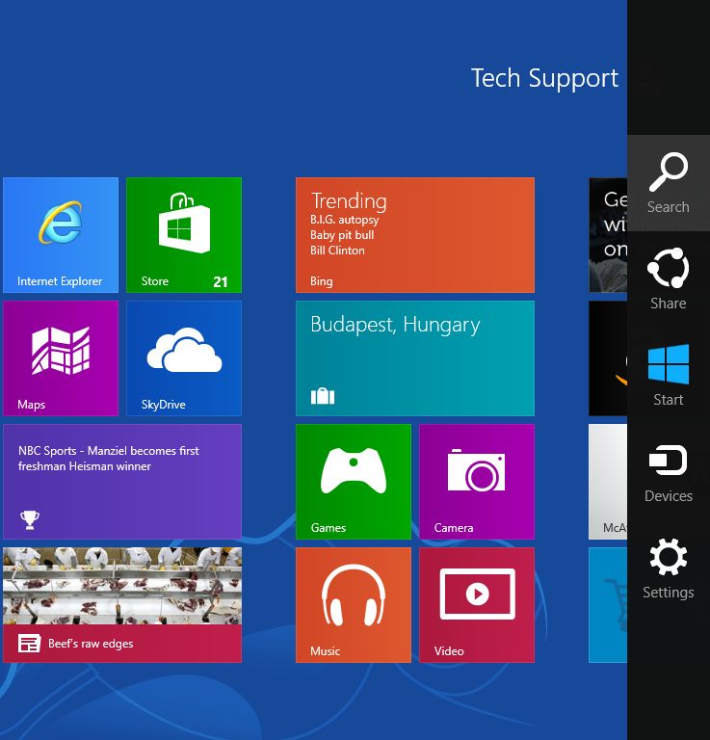Open the Devices charm
This screenshot has width=710, height=740.
click(669, 472)
